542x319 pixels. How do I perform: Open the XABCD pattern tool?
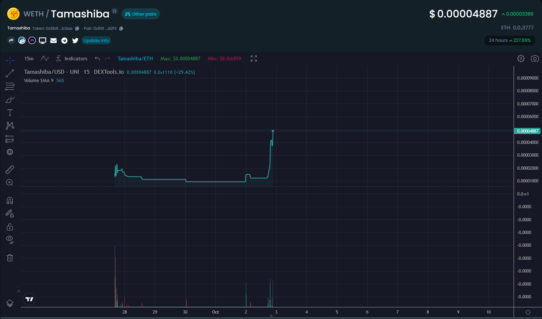[9, 125]
